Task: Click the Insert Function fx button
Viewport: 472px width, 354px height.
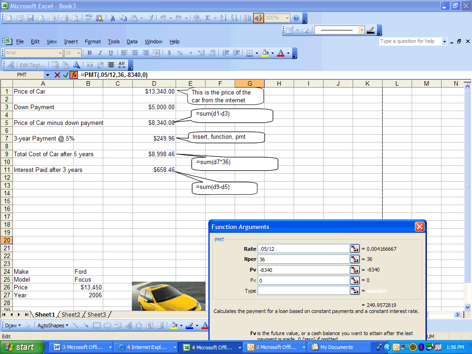Action: pos(74,75)
